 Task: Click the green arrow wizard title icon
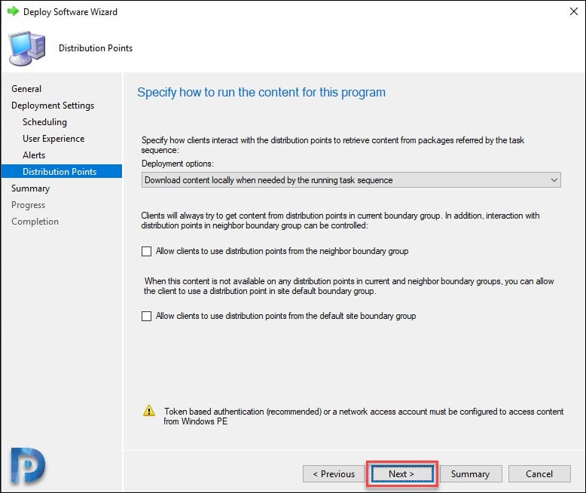(13, 11)
